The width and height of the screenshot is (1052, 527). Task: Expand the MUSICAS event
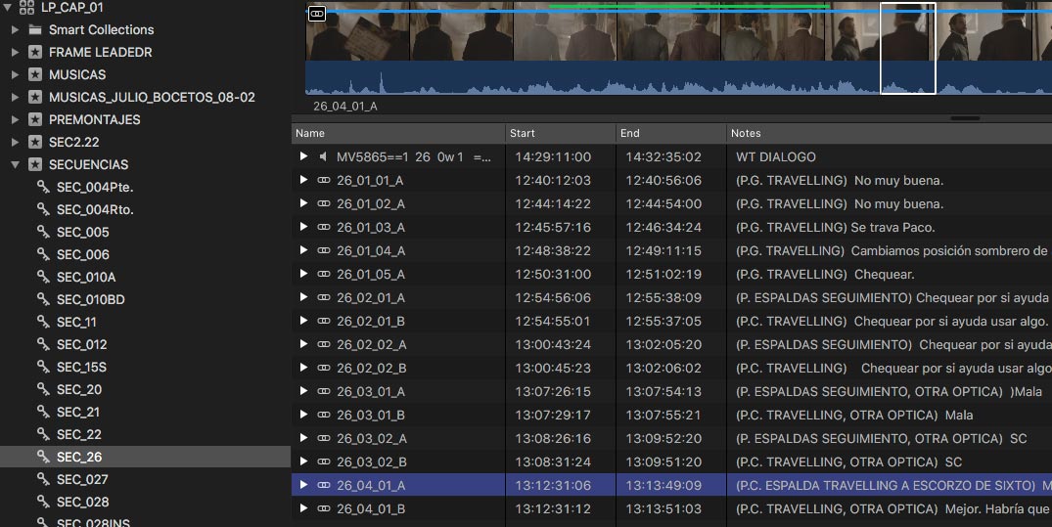coord(15,74)
